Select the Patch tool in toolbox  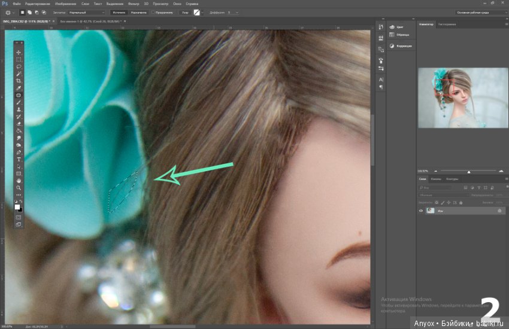point(19,95)
